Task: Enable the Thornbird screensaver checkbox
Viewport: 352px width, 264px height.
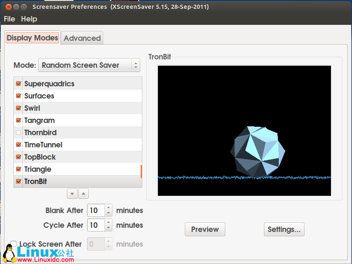Action: (x=18, y=133)
